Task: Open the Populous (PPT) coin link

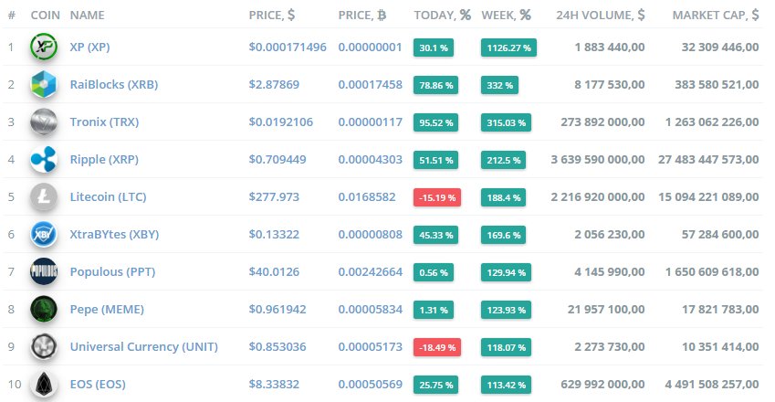Action: tap(112, 272)
